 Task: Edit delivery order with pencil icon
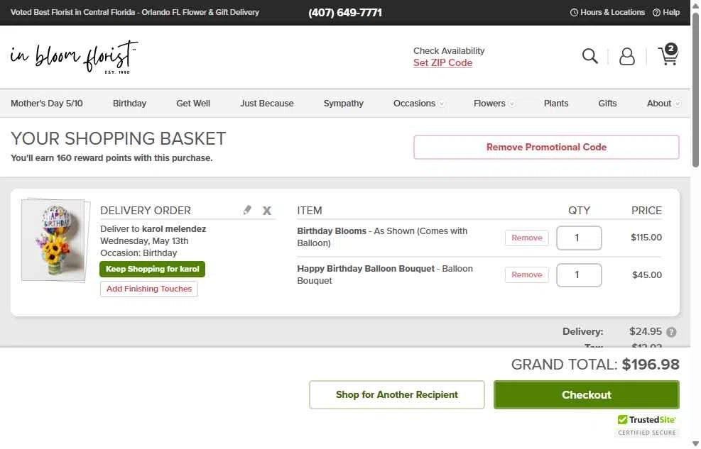tap(247, 210)
